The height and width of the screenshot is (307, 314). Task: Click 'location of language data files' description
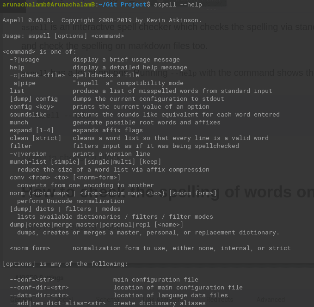(171, 295)
